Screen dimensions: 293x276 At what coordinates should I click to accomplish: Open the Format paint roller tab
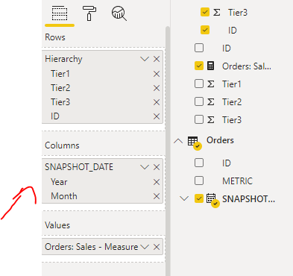89,13
